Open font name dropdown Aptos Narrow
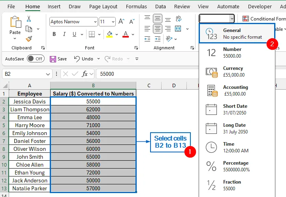 pyautogui.click(x=95, y=22)
